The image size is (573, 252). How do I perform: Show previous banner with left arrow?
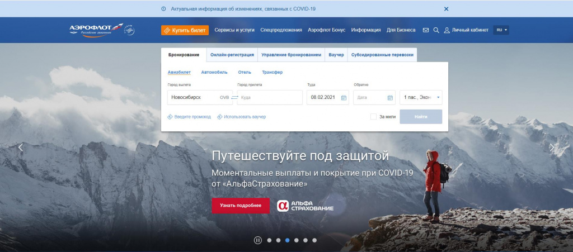[x=21, y=148]
